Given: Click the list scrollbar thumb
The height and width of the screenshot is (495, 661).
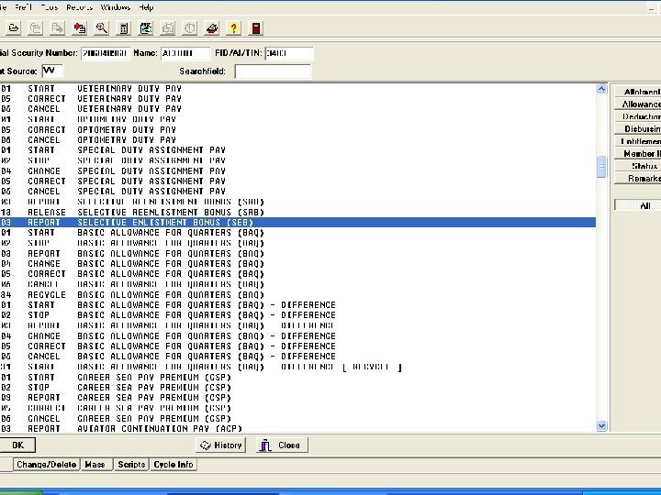Looking at the screenshot, I should coord(601,167).
